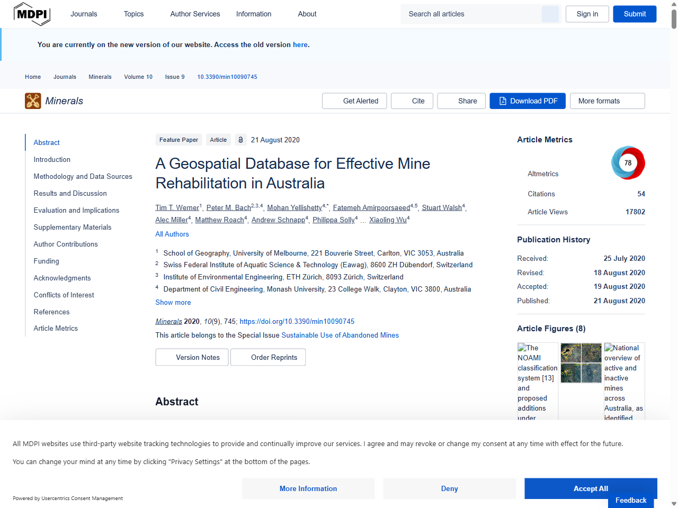Screen dimensions: 678x508
Task: Select Author Services in the top navigation
Action: point(195,14)
